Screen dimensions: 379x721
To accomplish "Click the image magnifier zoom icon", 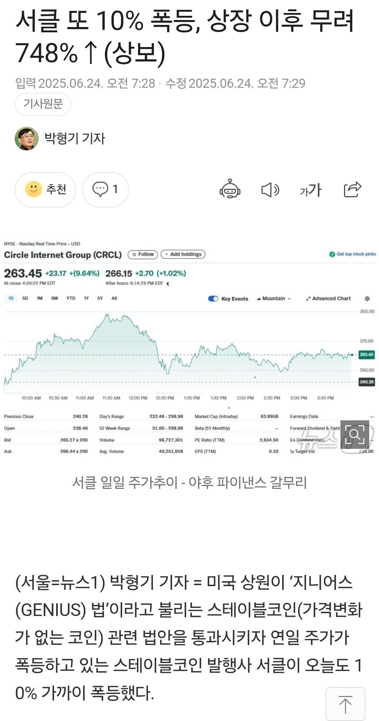I will [x=355, y=434].
